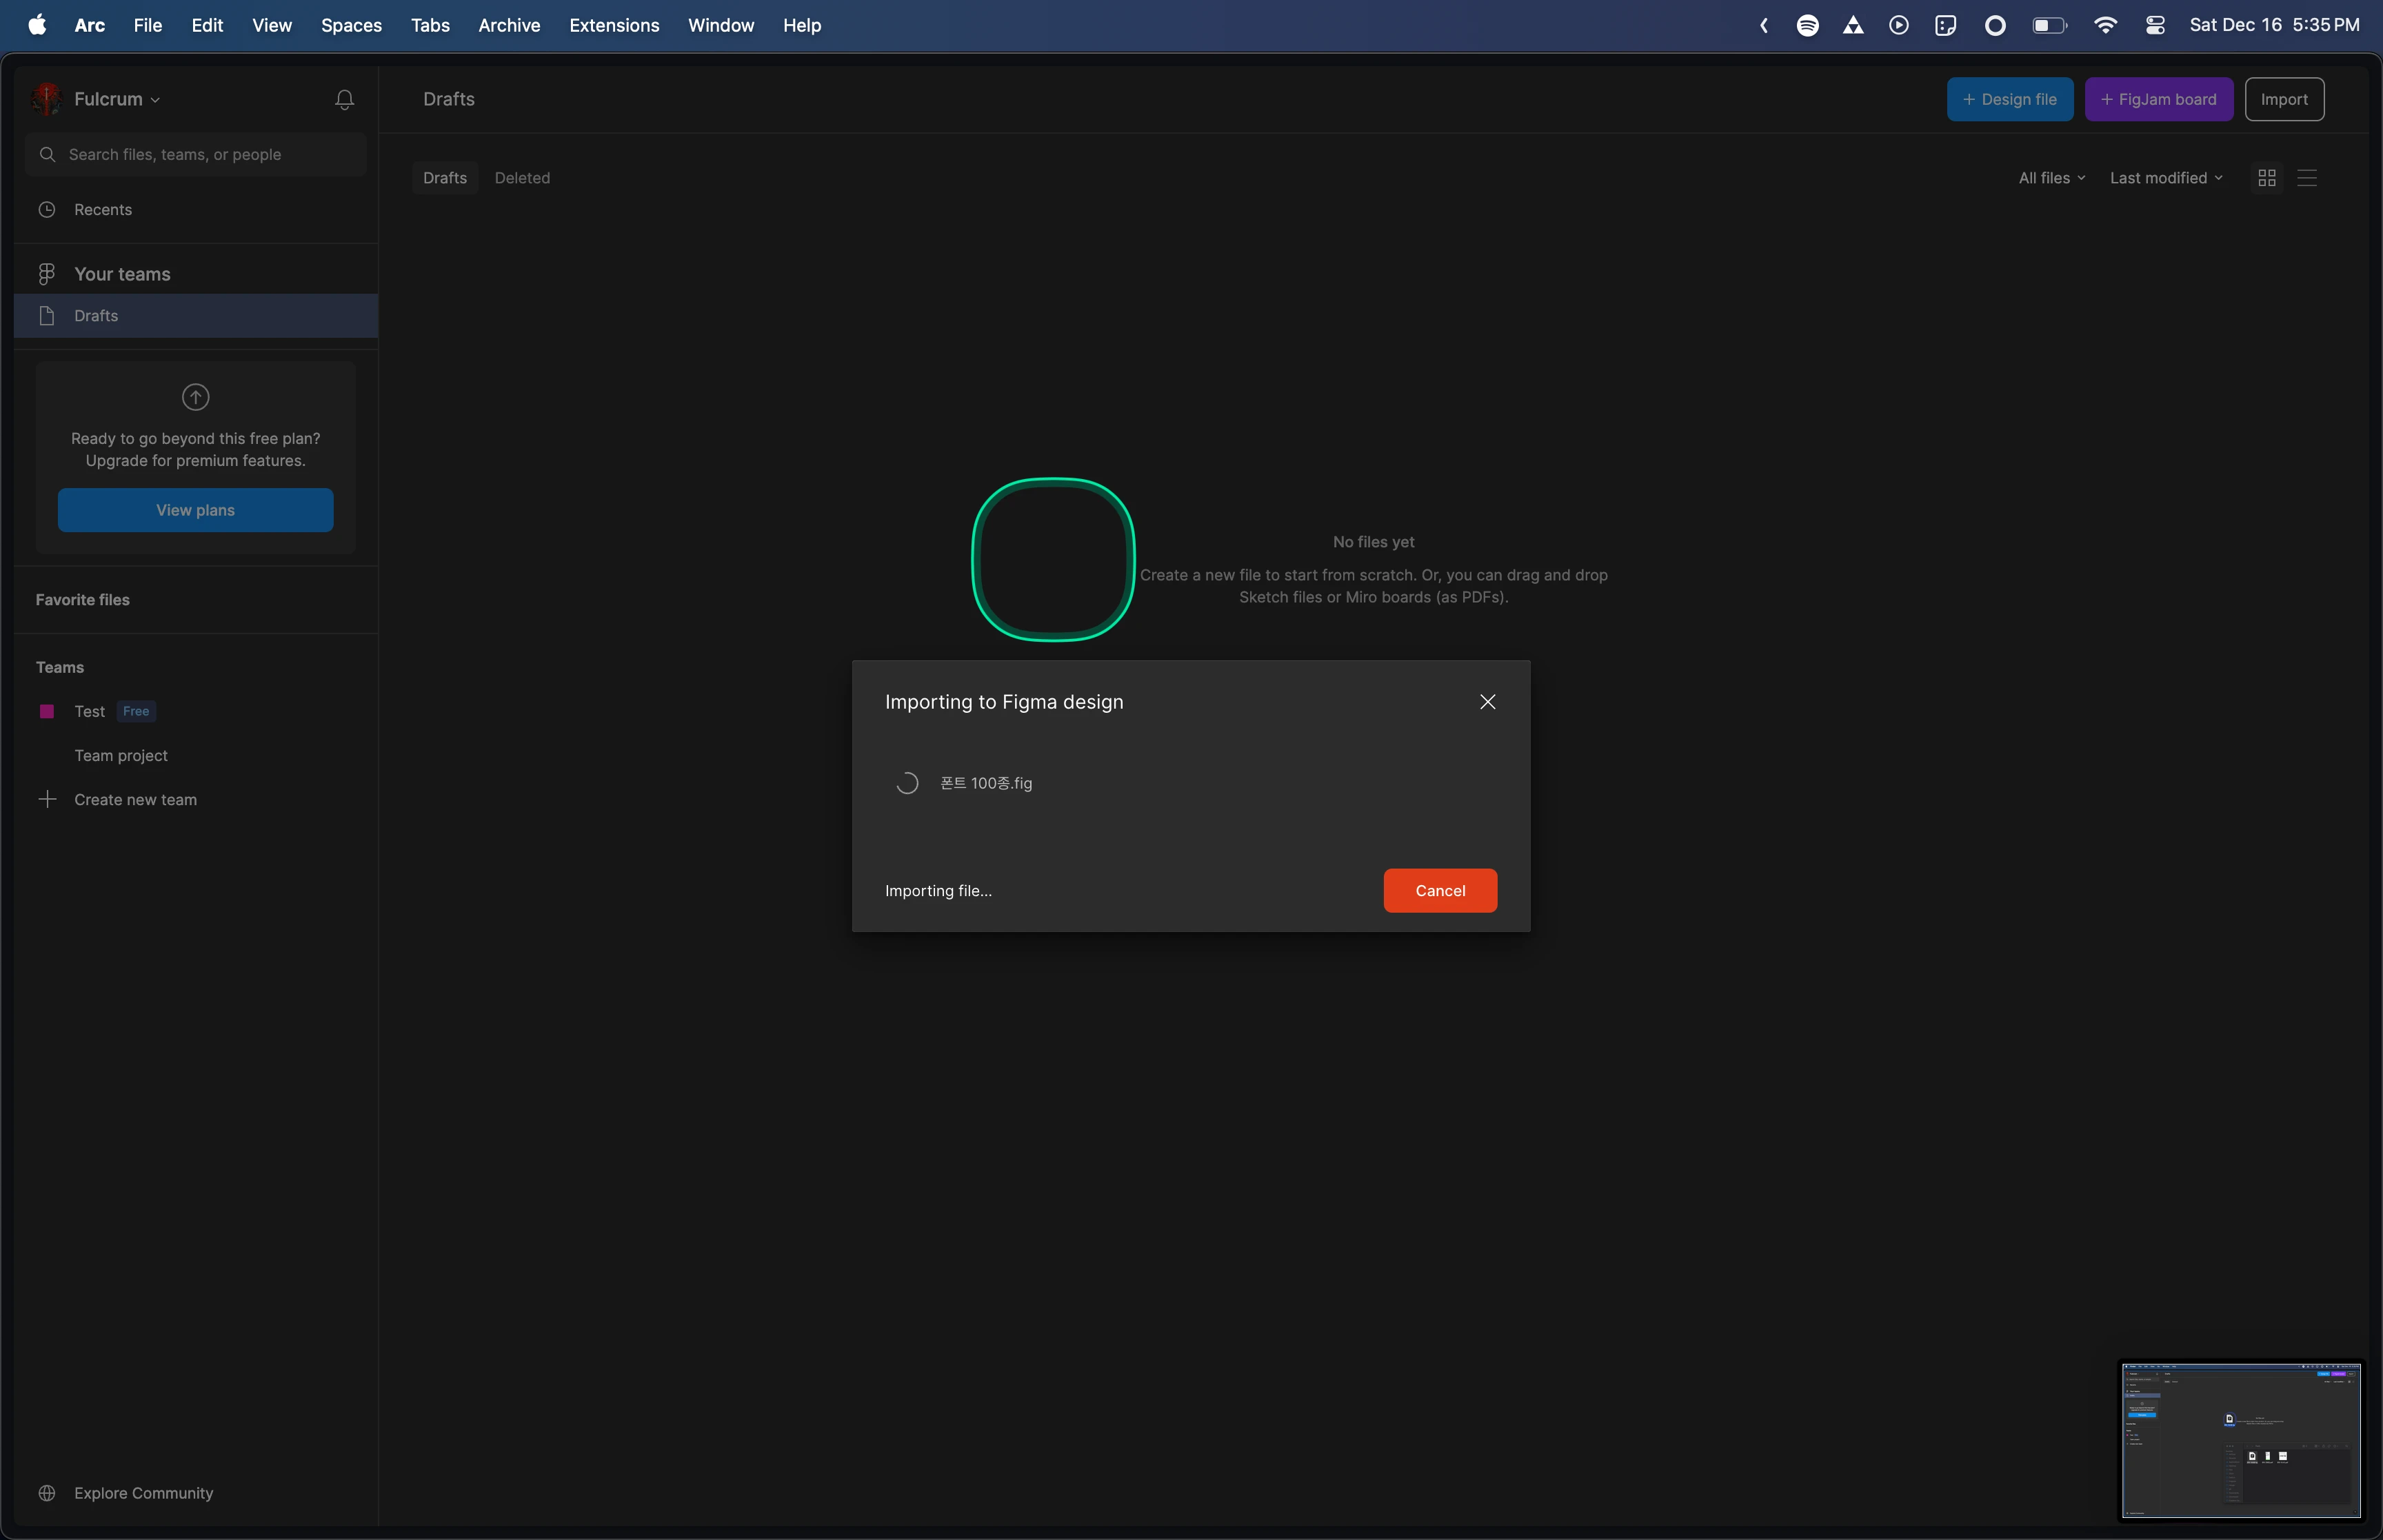The width and height of the screenshot is (2383, 1540).
Task: Click the menu bar triangle app icon
Action: point(1853,25)
